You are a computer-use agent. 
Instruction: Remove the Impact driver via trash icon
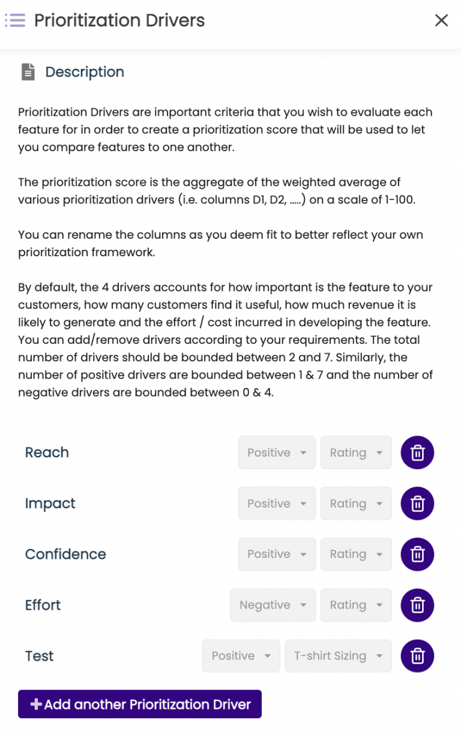[417, 503]
